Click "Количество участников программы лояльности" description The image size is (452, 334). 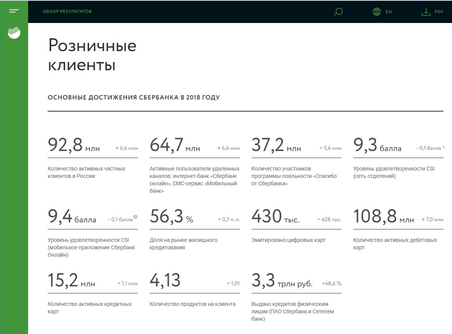tap(294, 176)
